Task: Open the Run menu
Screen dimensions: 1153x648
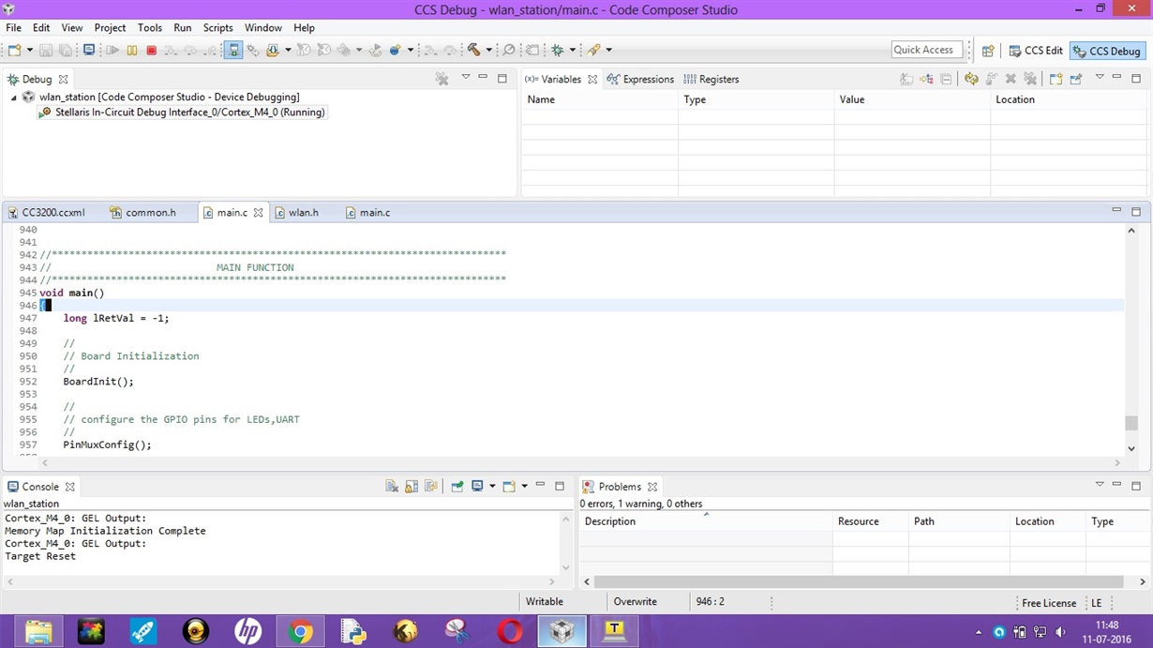Action: 183,28
